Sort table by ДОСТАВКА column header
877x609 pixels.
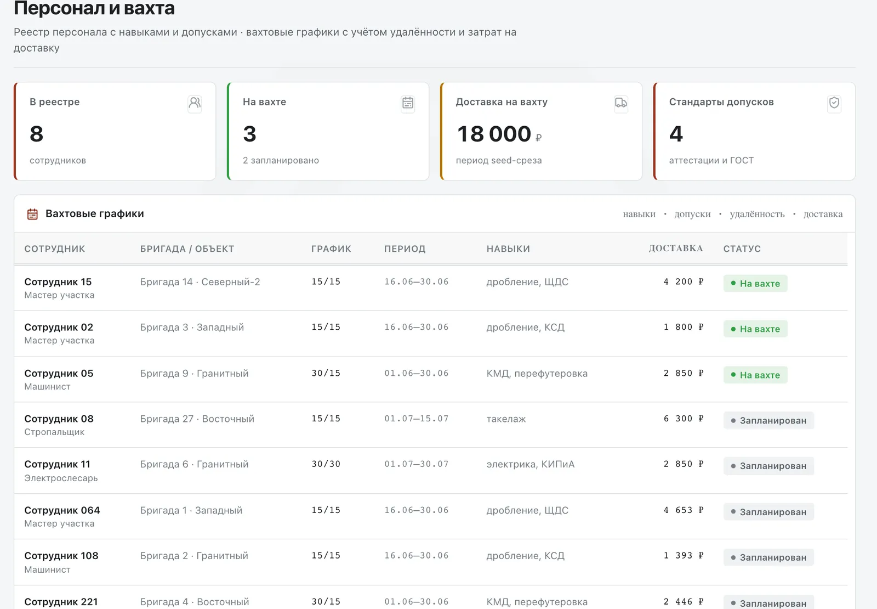point(675,249)
